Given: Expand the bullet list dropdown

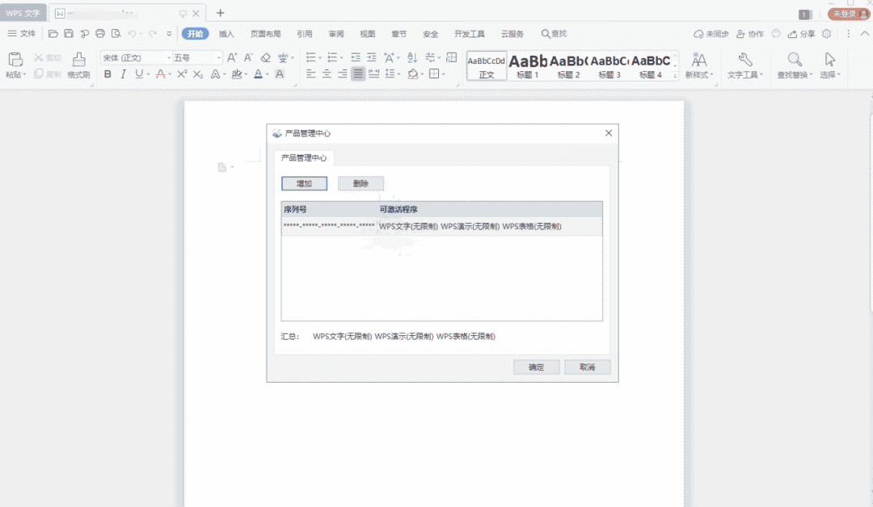Looking at the screenshot, I should [320, 58].
